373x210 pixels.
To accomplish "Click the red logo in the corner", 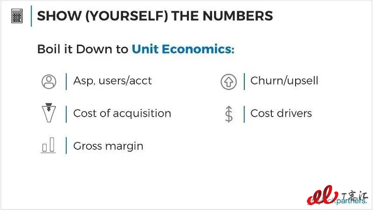I will (x=322, y=195).
